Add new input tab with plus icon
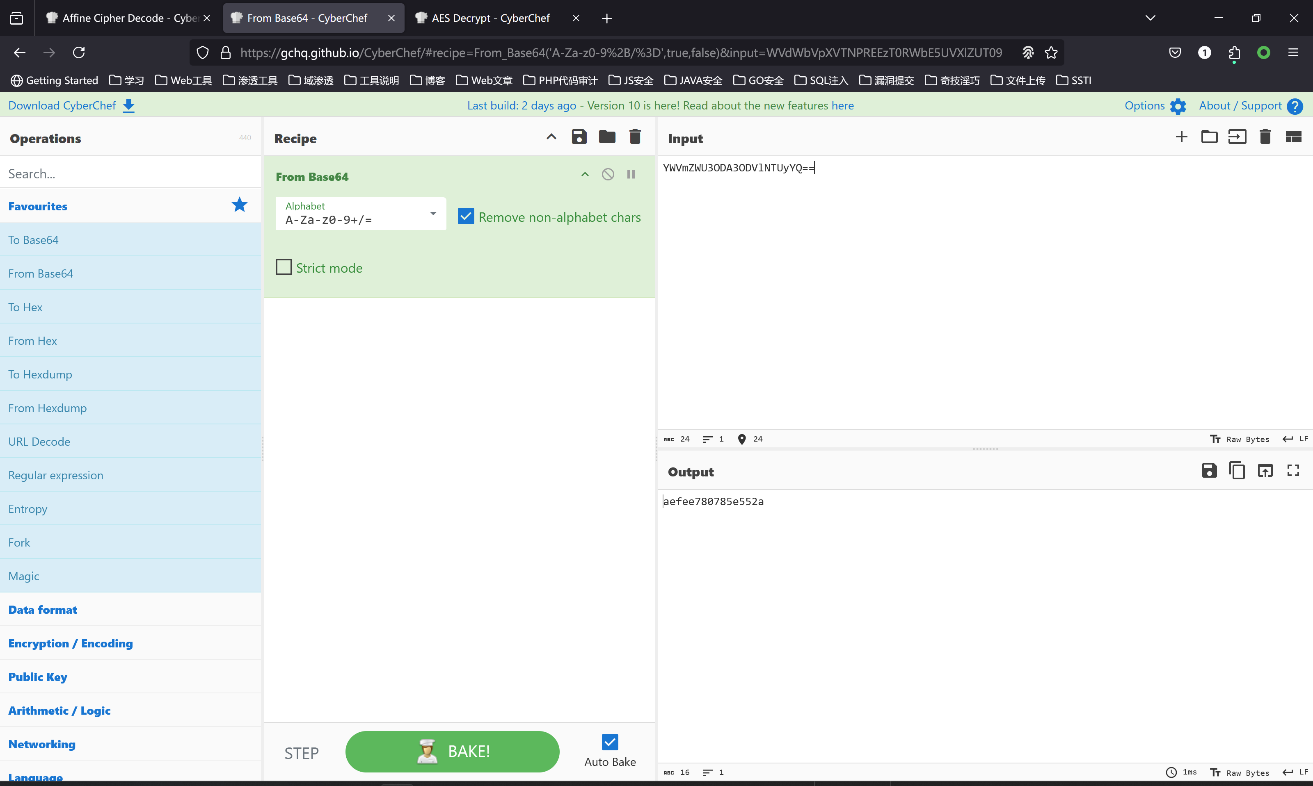 pyautogui.click(x=1181, y=137)
